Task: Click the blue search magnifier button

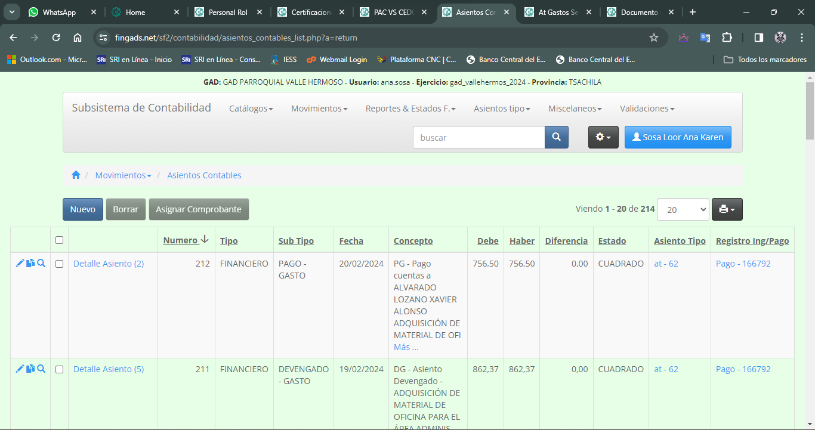Action: click(x=556, y=137)
